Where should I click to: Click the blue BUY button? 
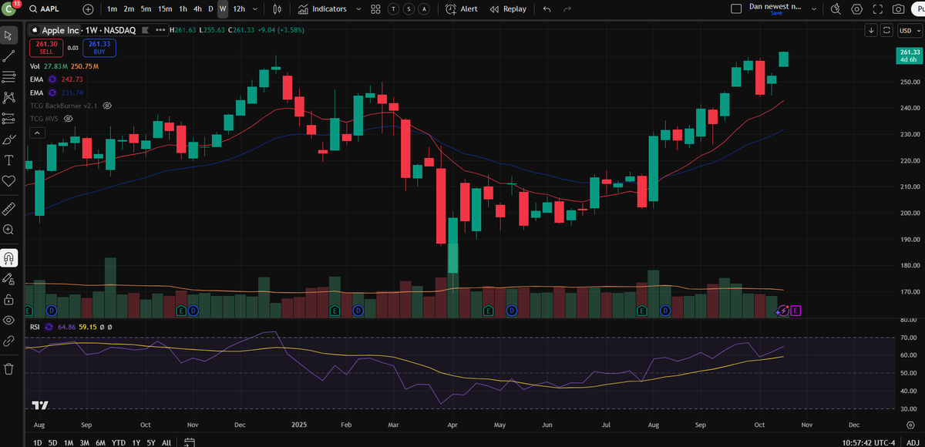[x=99, y=48]
